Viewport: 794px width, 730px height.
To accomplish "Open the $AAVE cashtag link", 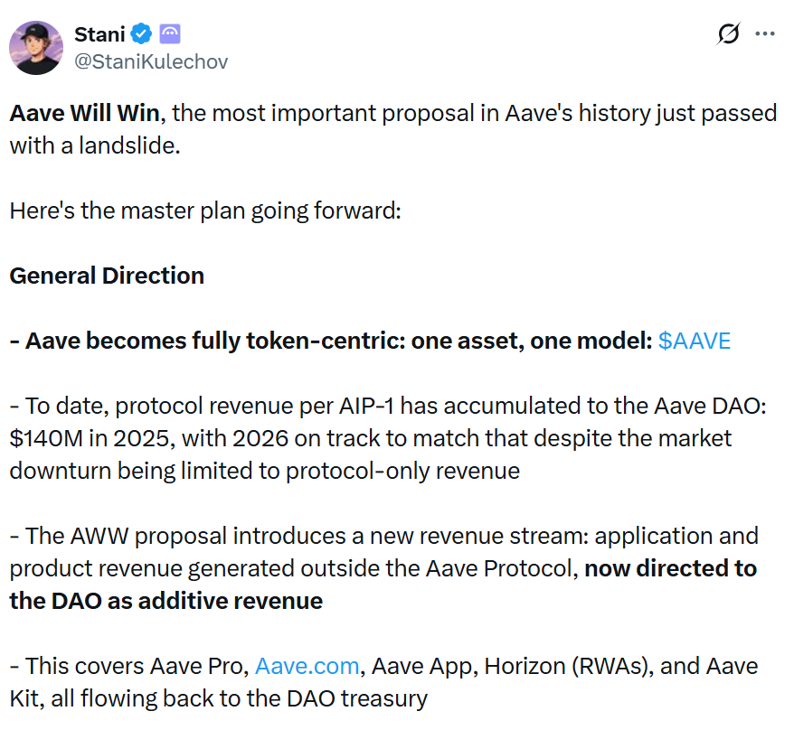I will pyautogui.click(x=695, y=341).
